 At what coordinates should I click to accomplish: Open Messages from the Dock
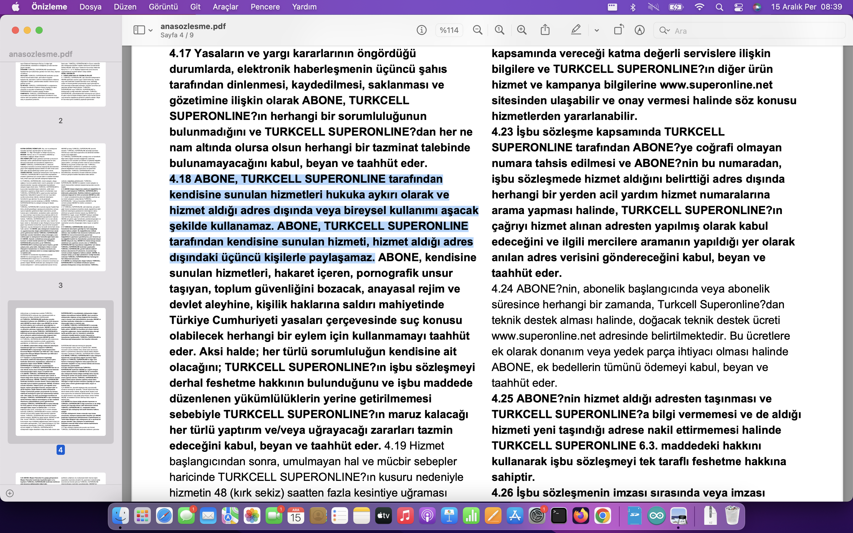pos(186,516)
